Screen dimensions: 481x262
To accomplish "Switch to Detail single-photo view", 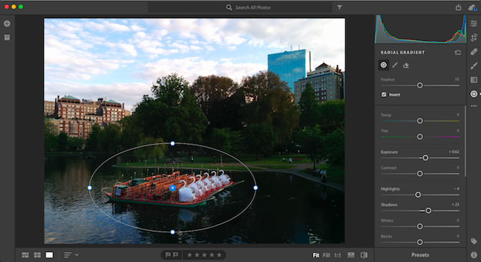I will point(49,255).
